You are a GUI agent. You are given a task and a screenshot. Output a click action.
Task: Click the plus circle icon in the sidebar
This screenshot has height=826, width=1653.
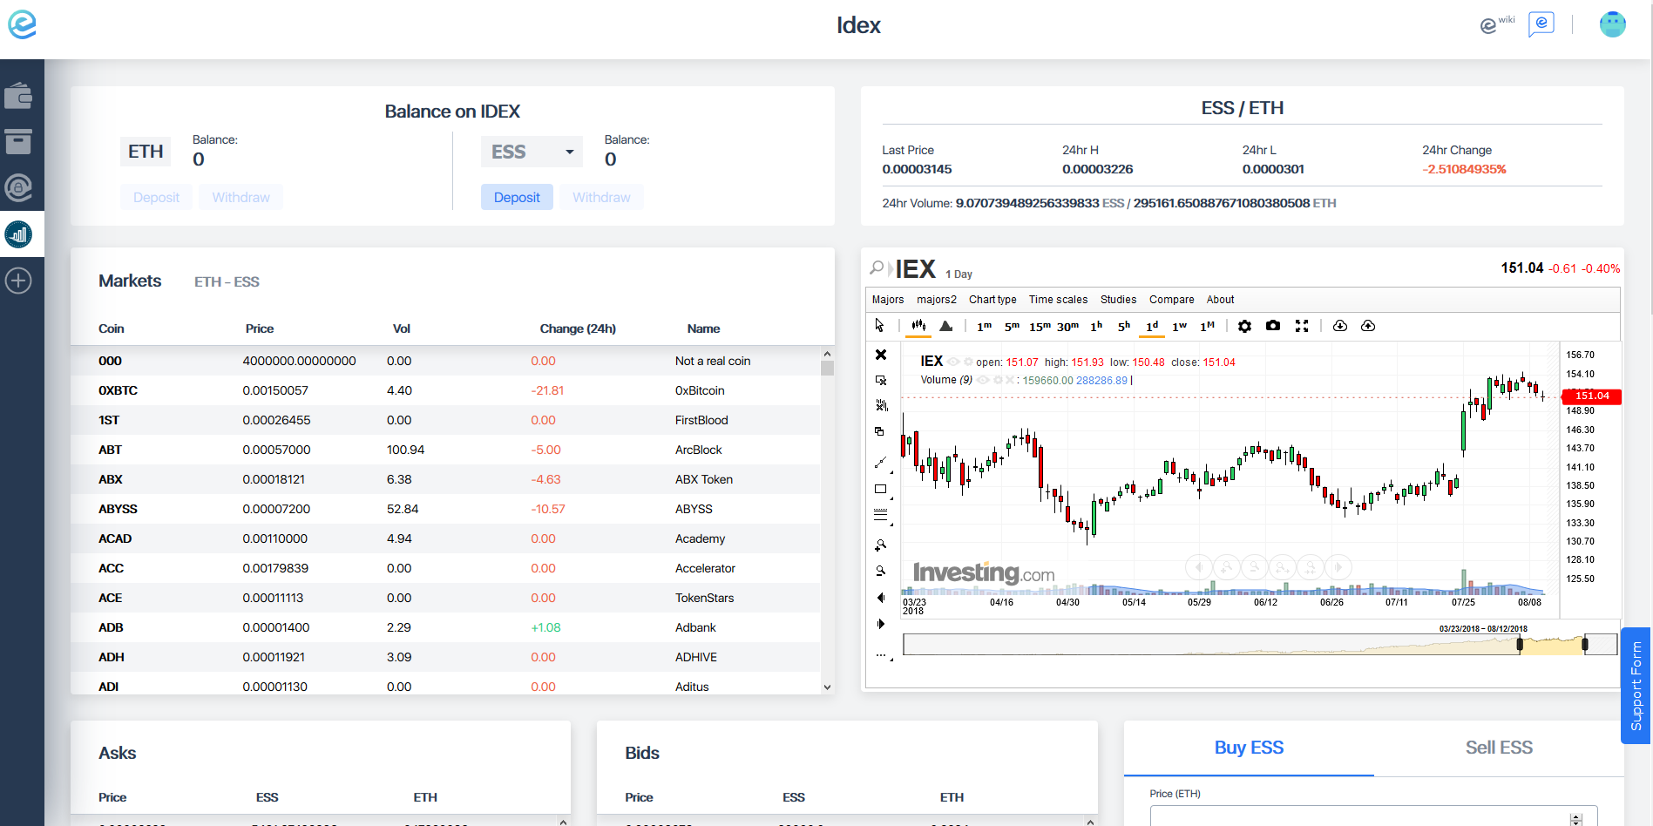pyautogui.click(x=18, y=281)
